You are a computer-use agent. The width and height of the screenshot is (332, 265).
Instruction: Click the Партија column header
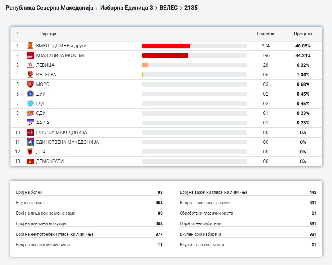pyautogui.click(x=48, y=34)
